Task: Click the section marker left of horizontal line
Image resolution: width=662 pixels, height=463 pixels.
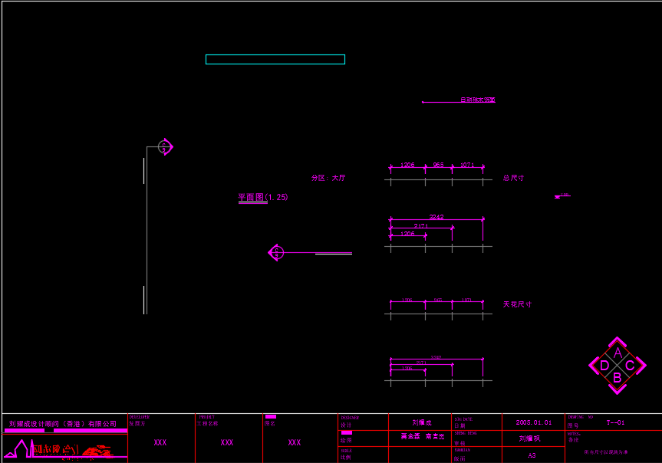Action: (276, 253)
